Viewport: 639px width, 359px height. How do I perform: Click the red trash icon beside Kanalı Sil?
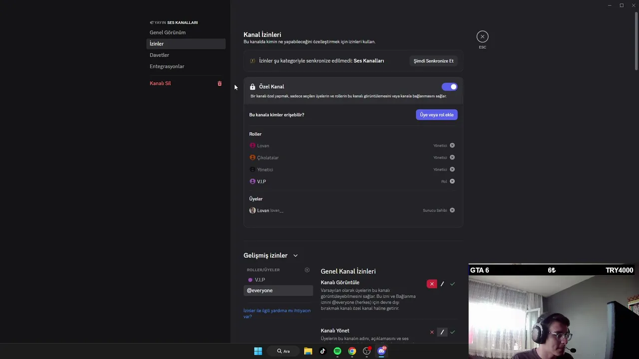219,83
